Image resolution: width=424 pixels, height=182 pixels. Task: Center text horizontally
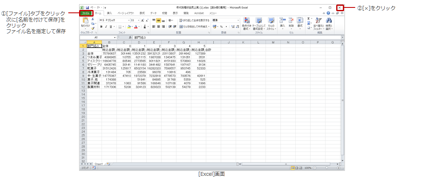coord(159,26)
